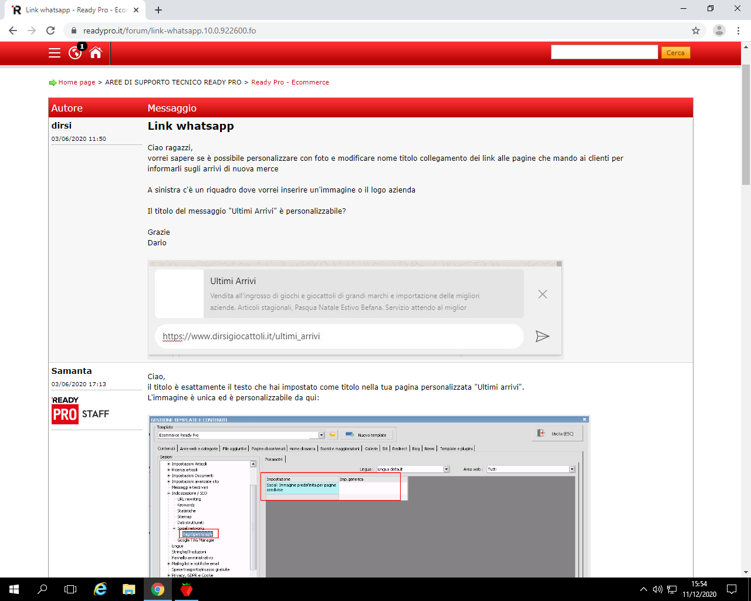Open Windows taskbar search

[42, 589]
